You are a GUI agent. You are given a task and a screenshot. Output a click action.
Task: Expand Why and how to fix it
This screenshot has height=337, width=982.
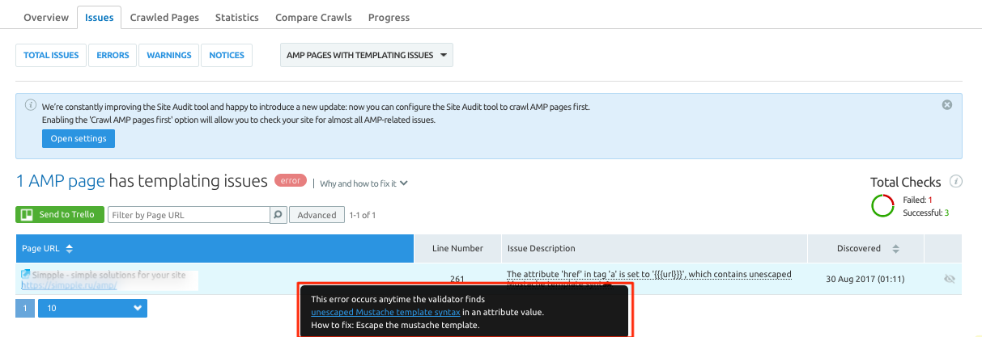363,183
